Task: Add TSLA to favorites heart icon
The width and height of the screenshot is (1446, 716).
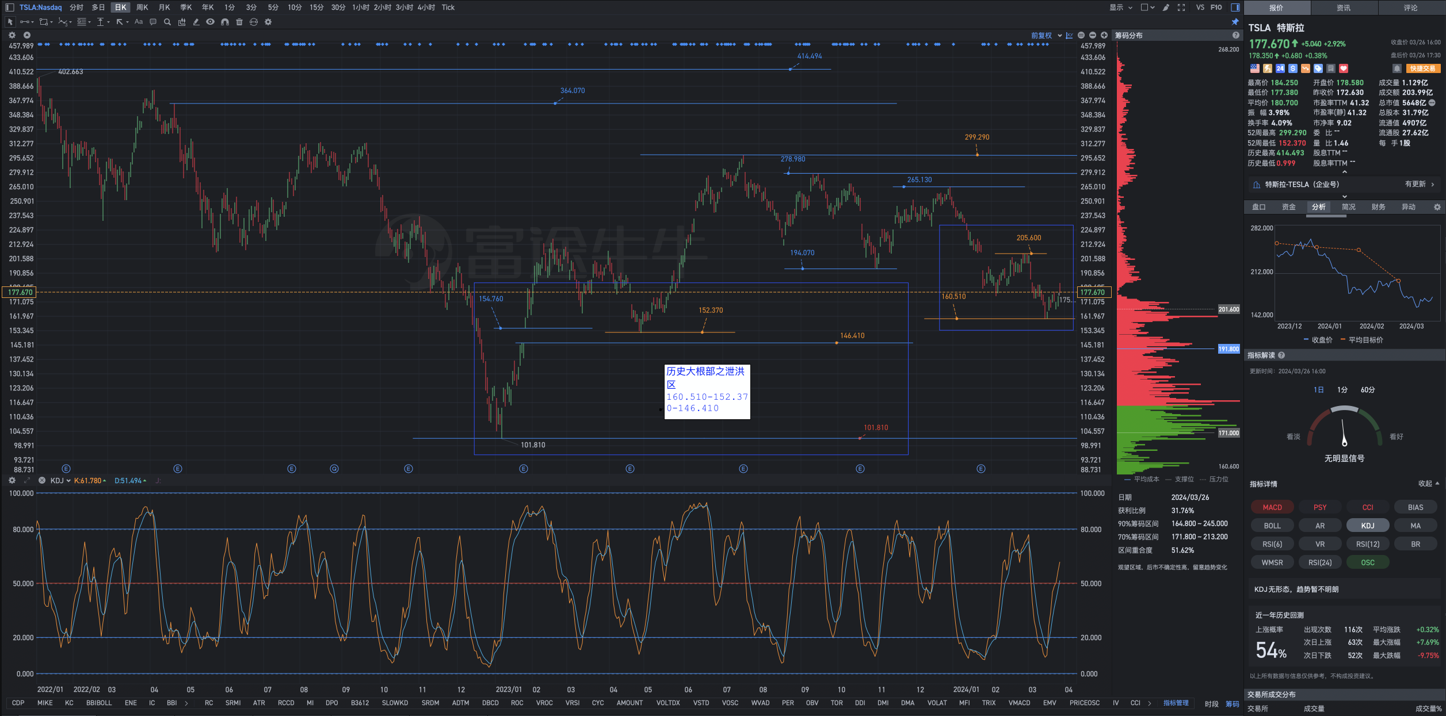Action: pyautogui.click(x=1344, y=68)
